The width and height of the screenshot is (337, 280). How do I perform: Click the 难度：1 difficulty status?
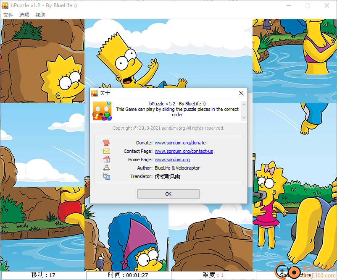tap(213, 275)
